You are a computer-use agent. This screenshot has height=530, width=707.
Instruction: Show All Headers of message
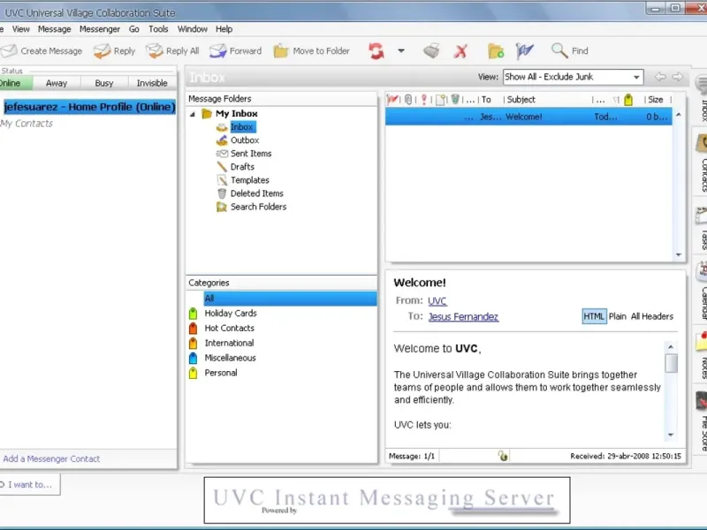coord(652,316)
